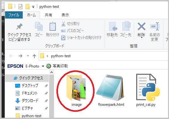Click pin icon next to Downloads
169x119 pixels.
[46, 101]
